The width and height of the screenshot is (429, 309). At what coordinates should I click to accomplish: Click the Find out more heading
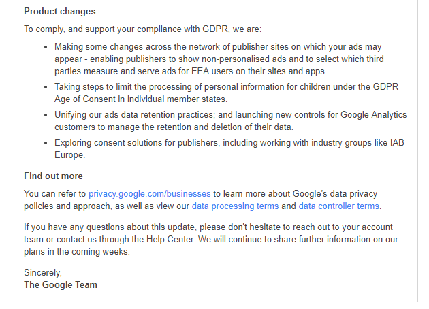(x=53, y=176)
